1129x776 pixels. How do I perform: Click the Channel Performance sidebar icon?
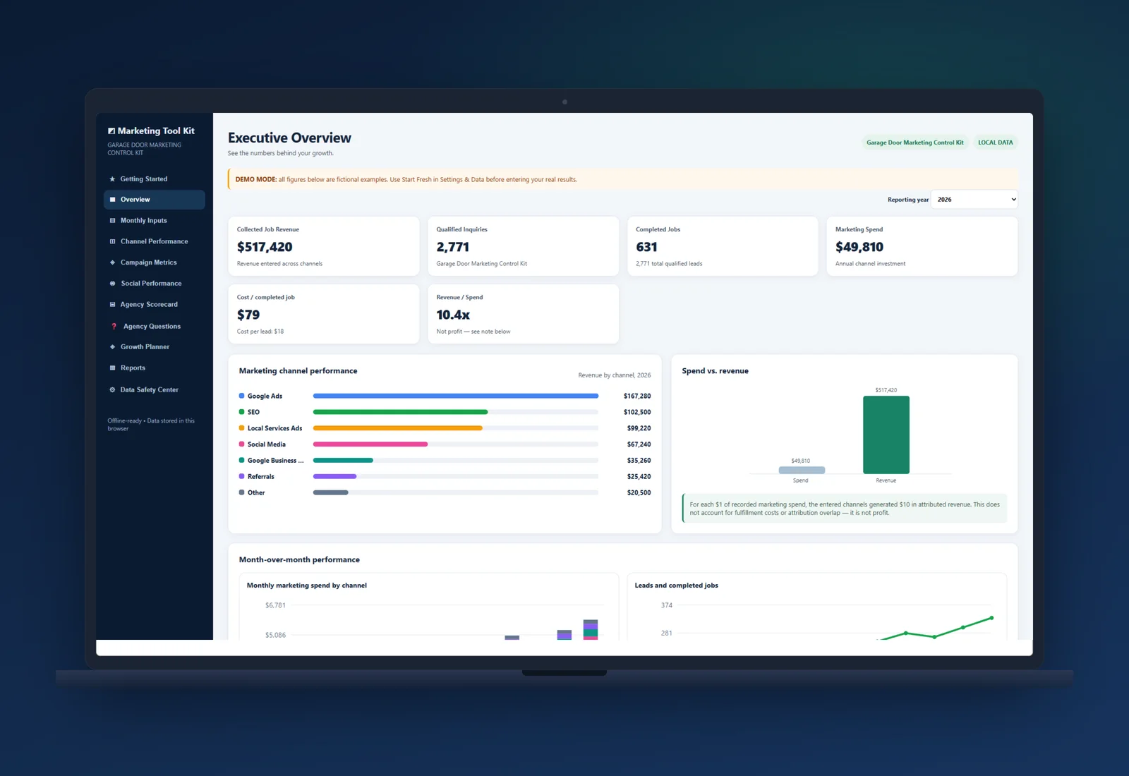click(112, 241)
